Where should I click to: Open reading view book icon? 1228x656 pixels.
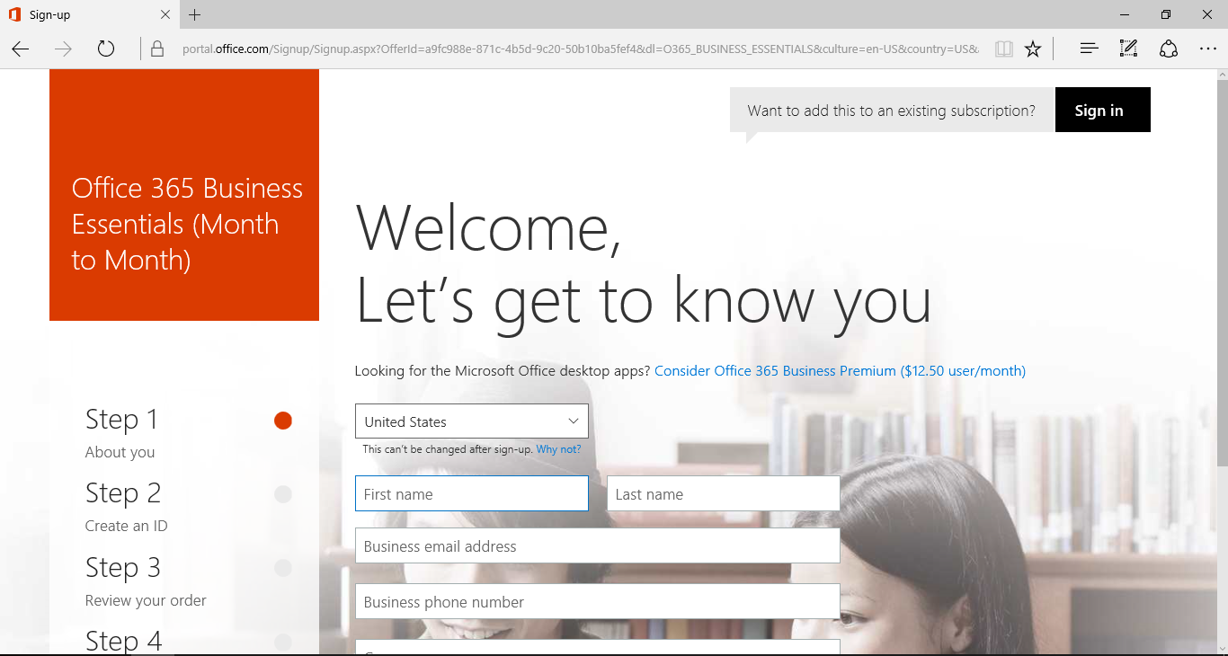tap(1003, 49)
